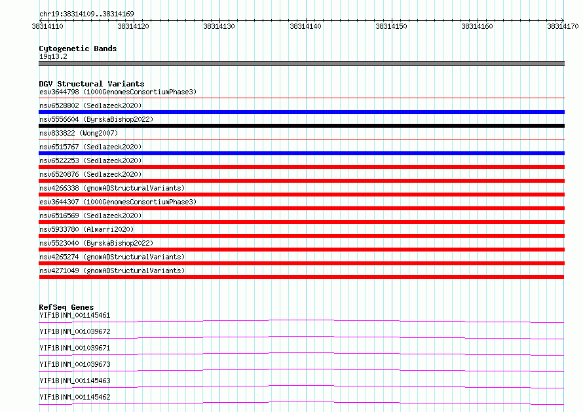
Task: Open variant nsv6520876 (Sedlazeck2020) label
Action: point(90,174)
